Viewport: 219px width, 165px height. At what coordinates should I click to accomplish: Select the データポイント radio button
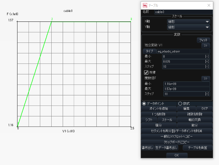(x=144, y=104)
